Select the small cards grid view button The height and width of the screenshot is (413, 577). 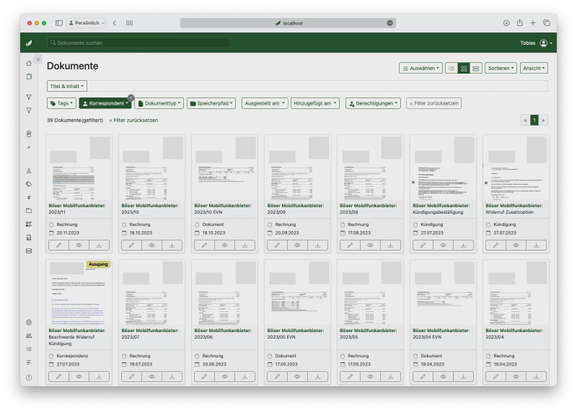[x=464, y=69]
